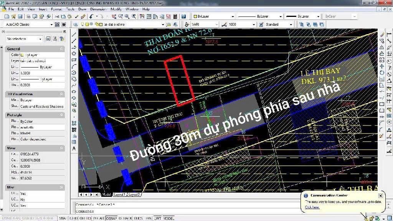Screen dimensions: 393x221
Task: Collapse the General section in Properties
Action: pyautogui.click(x=61, y=49)
